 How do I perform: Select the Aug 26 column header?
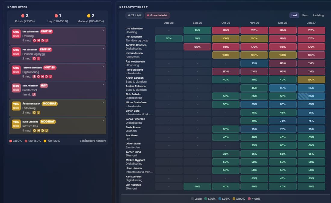[x=169, y=23]
